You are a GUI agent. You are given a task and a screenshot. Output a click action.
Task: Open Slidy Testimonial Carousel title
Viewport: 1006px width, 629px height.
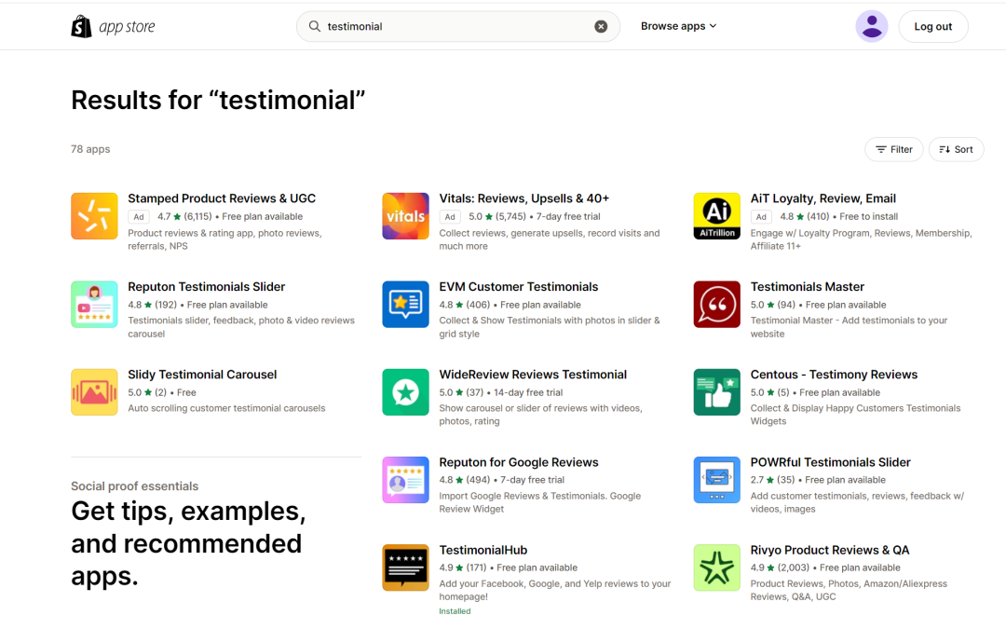(x=202, y=375)
